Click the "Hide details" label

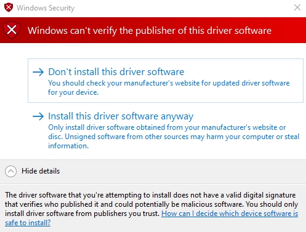[x=41, y=171]
